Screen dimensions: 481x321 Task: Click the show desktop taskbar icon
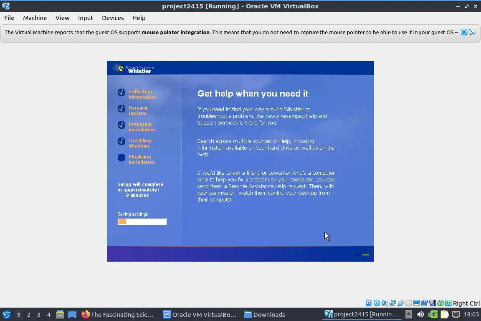point(72,315)
